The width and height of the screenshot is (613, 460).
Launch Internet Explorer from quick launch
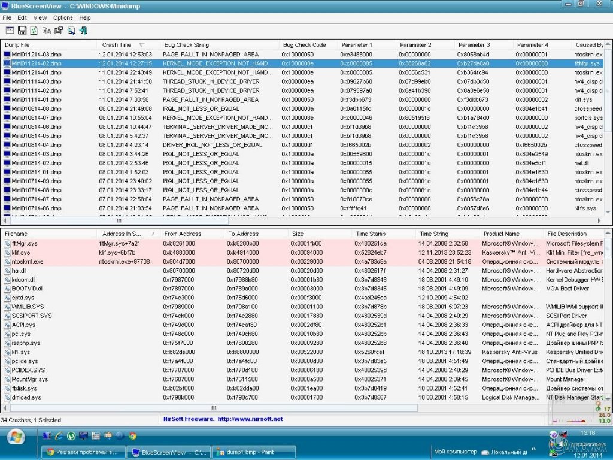coord(59,436)
